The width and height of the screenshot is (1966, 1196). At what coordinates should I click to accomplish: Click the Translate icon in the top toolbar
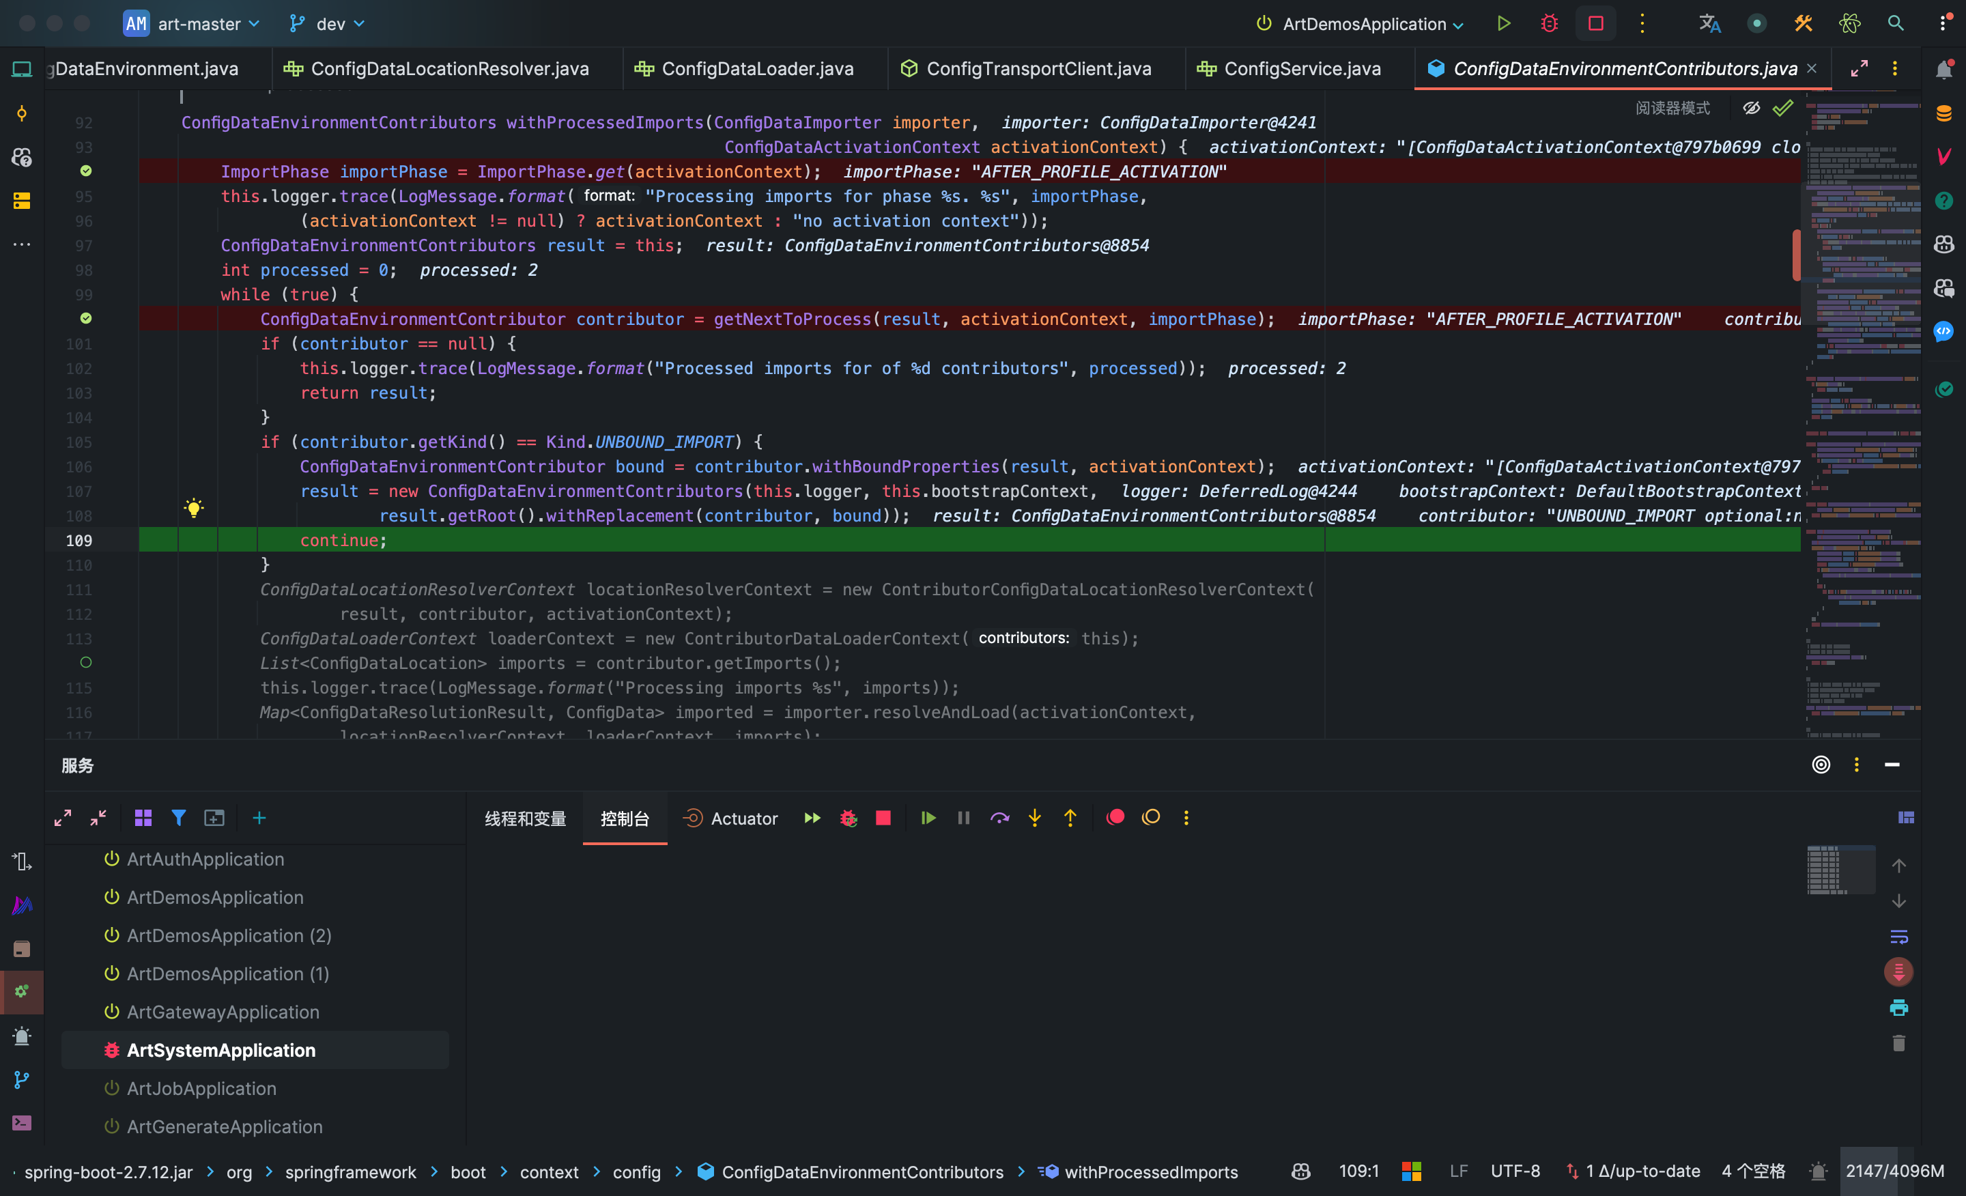coord(1709,23)
